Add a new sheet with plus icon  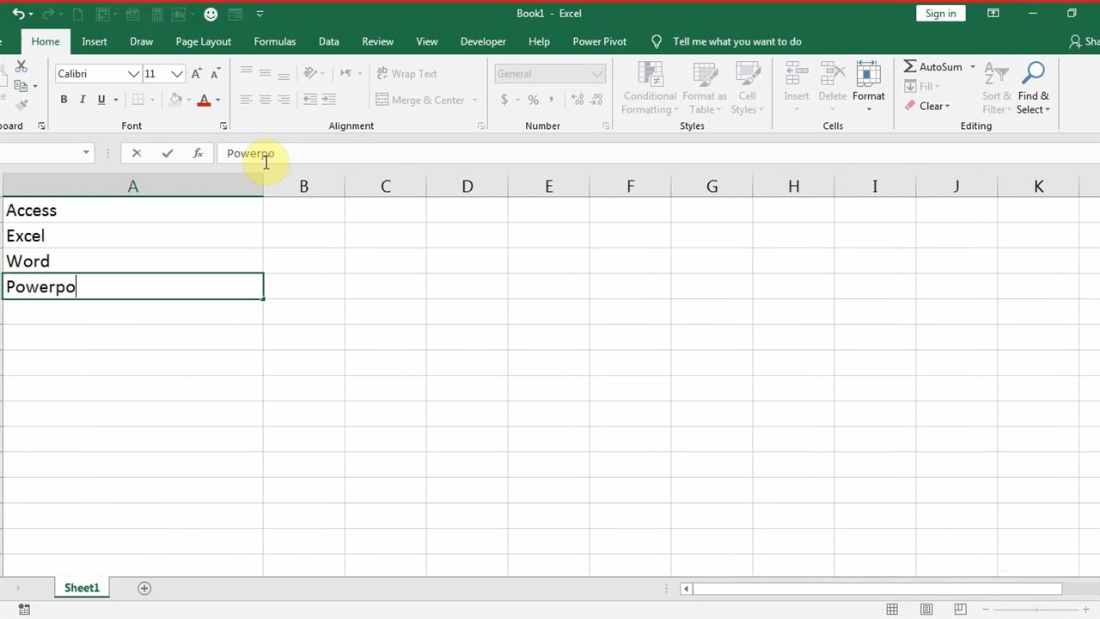(x=144, y=588)
